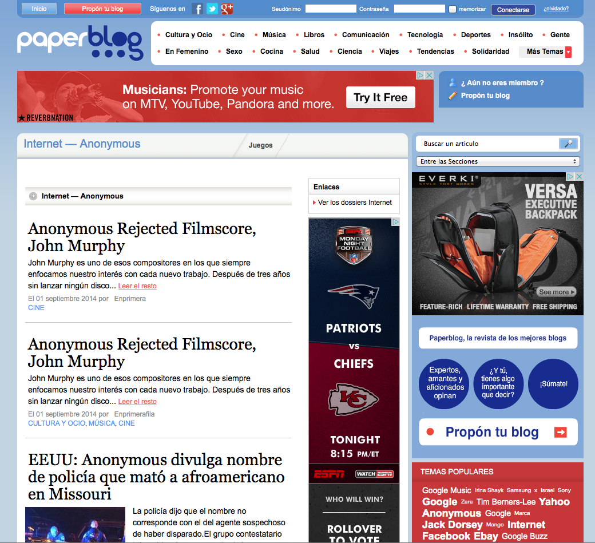Open the Facebook follow icon

pyautogui.click(x=197, y=9)
